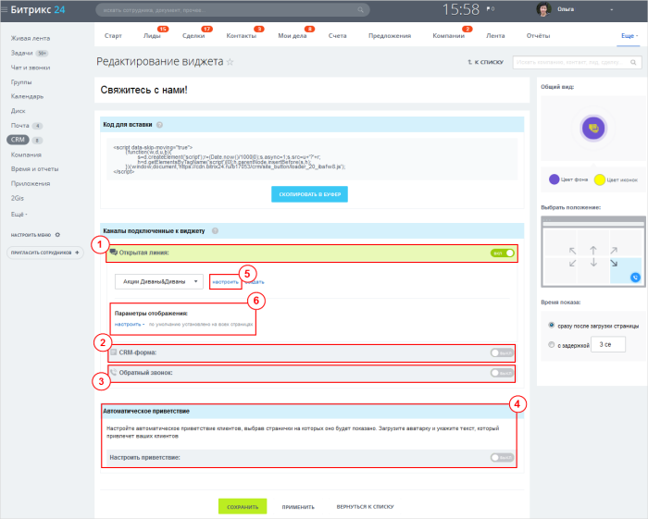Enable the Обратный звонок switch
Image resolution: width=648 pixels, height=519 pixels.
click(502, 373)
